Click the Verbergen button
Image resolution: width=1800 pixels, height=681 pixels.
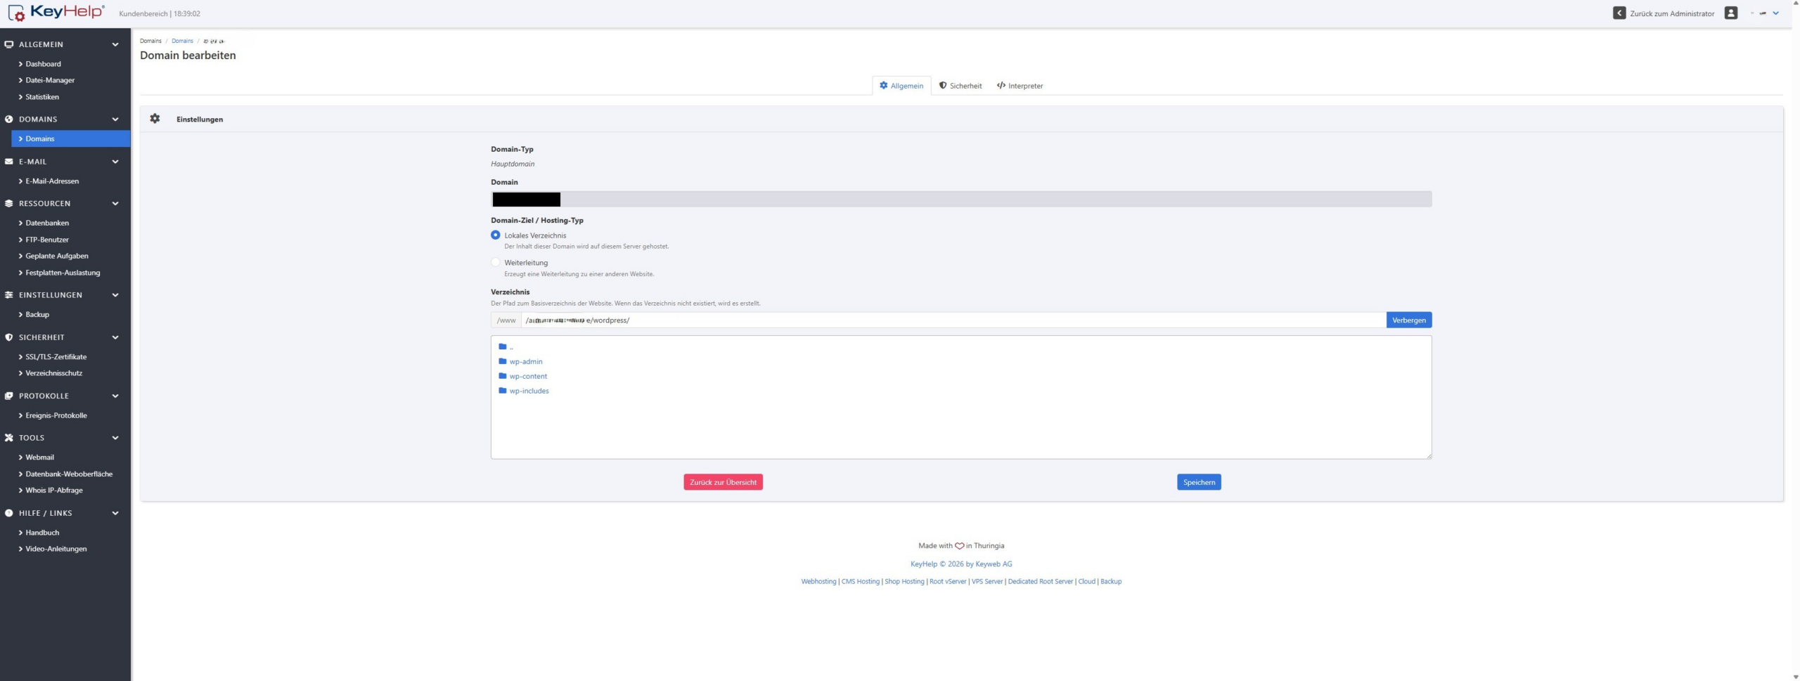click(x=1408, y=320)
